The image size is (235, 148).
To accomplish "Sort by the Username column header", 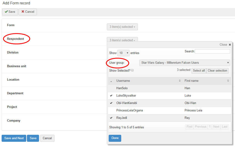I will tap(123, 81).
